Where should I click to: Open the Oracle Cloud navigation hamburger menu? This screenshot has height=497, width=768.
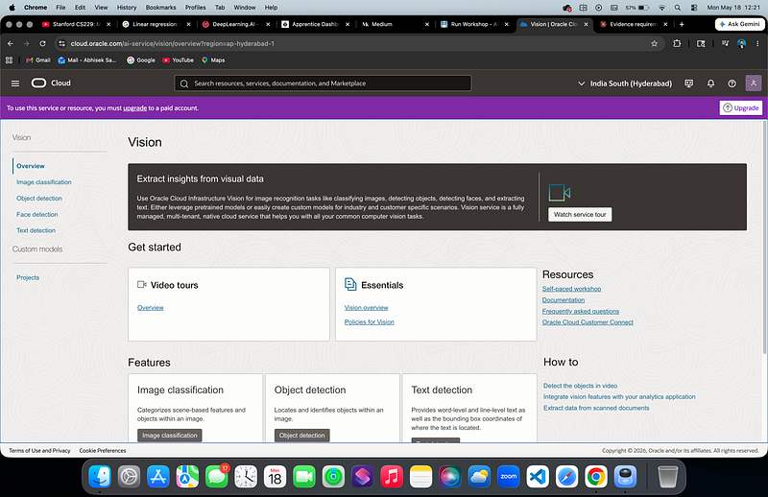point(15,83)
